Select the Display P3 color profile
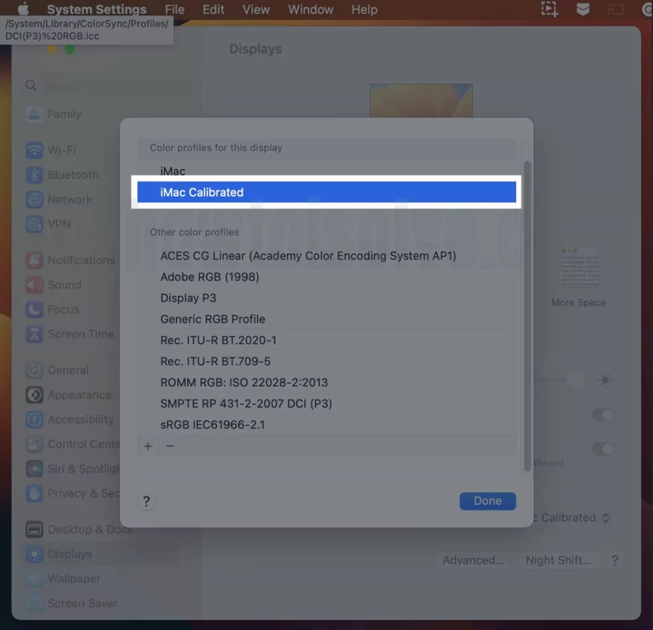 (x=188, y=298)
